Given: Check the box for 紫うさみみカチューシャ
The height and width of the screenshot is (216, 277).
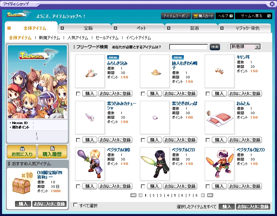Looking at the screenshot, I should pyautogui.click(x=78, y=140).
